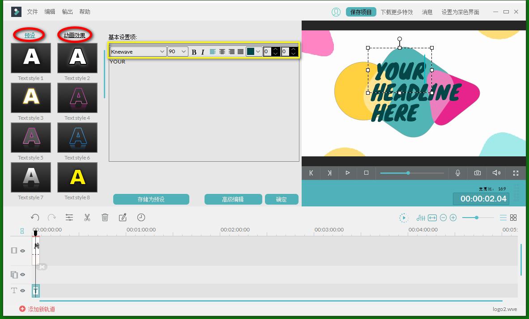Click the microphone voiceover icon
The width and height of the screenshot is (529, 319).
[458, 173]
